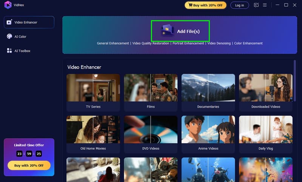Click Add File(s) folder icon

pyautogui.click(x=167, y=31)
